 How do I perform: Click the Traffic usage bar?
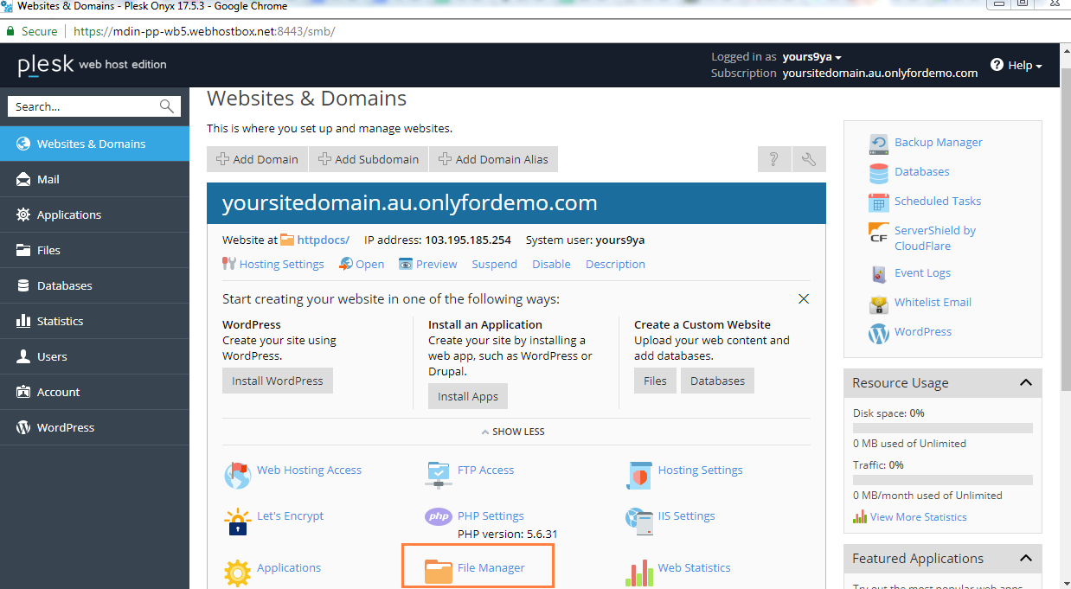tap(943, 480)
